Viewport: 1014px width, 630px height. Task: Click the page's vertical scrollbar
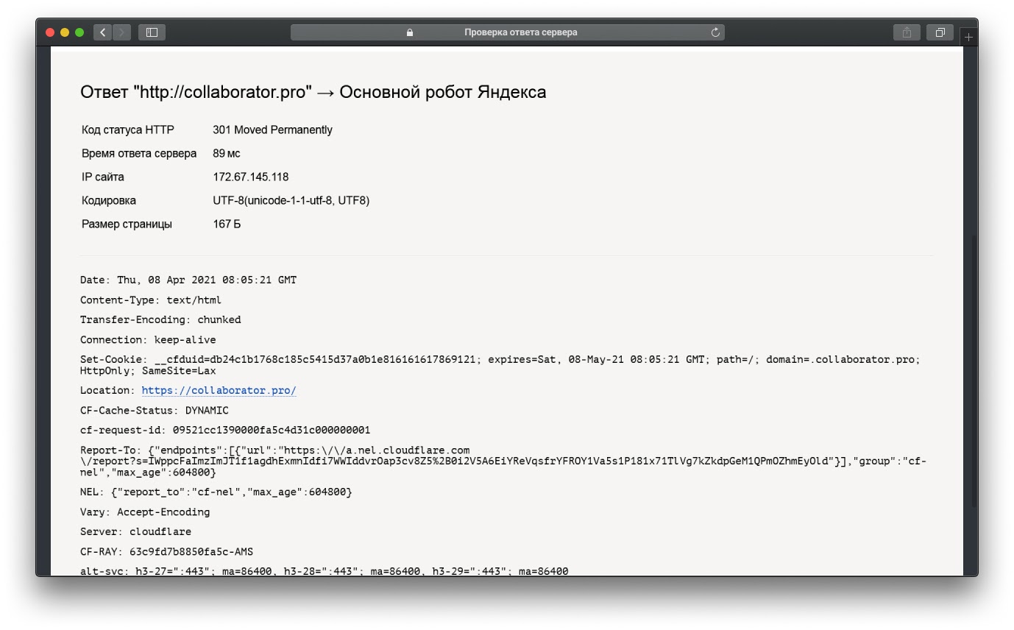[974, 372]
